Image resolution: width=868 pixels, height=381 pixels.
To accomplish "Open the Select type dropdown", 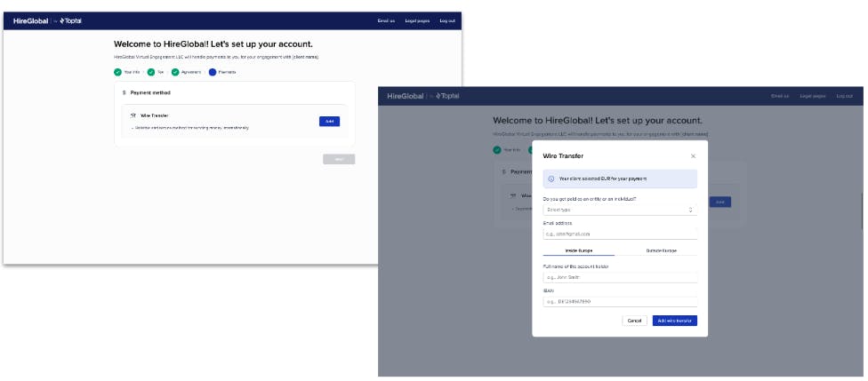I will pos(619,210).
